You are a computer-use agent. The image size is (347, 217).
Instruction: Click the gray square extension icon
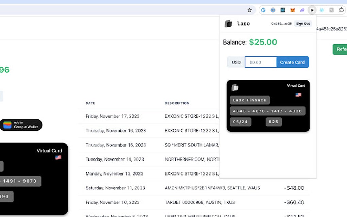pos(331,10)
